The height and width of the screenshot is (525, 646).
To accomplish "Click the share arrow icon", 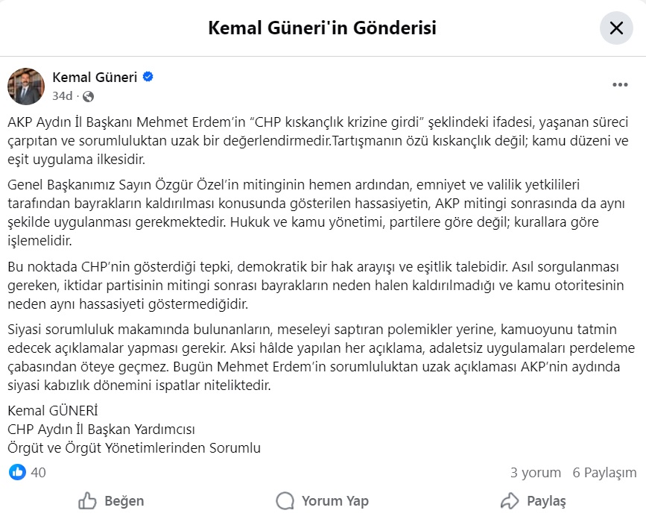I will click(x=510, y=500).
